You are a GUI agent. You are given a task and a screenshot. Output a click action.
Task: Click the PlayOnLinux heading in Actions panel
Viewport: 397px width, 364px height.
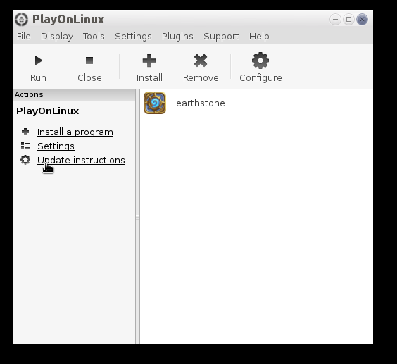coord(48,111)
